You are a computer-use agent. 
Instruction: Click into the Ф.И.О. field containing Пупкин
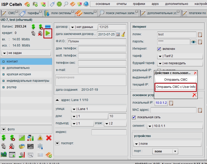coord(97,41)
